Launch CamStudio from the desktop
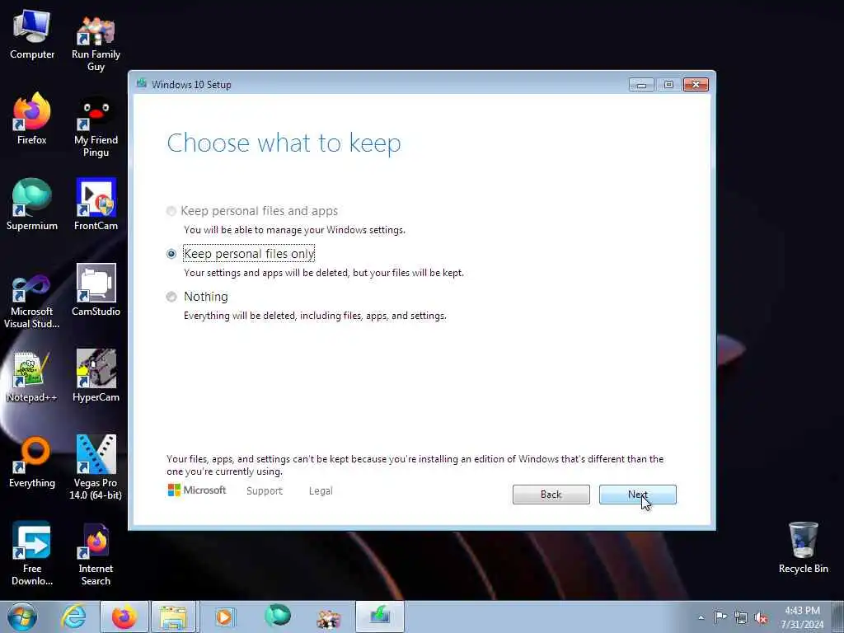844x633 pixels. [x=96, y=290]
